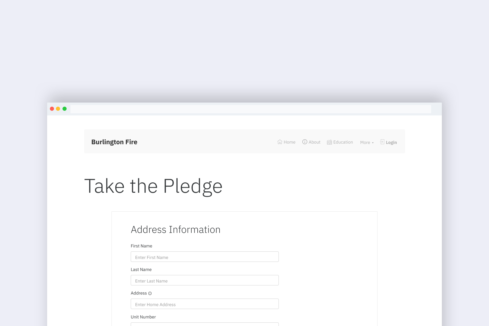Click the Home house icon
The height and width of the screenshot is (326, 489).
(x=280, y=142)
